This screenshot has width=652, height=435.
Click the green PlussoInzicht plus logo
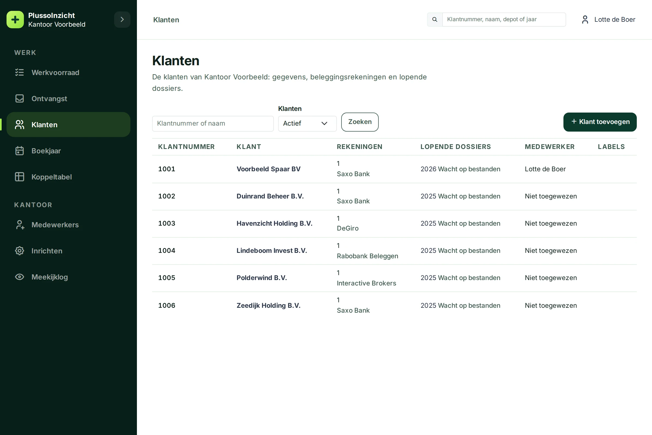pos(15,20)
